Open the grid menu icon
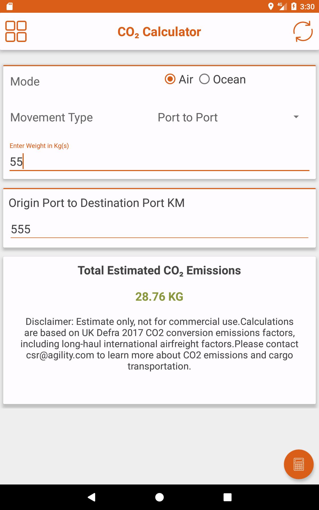Viewport: 319px width, 510px height. click(x=16, y=31)
